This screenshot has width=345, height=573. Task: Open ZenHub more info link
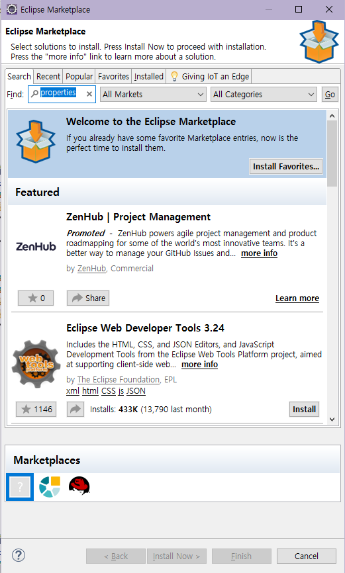(259, 253)
